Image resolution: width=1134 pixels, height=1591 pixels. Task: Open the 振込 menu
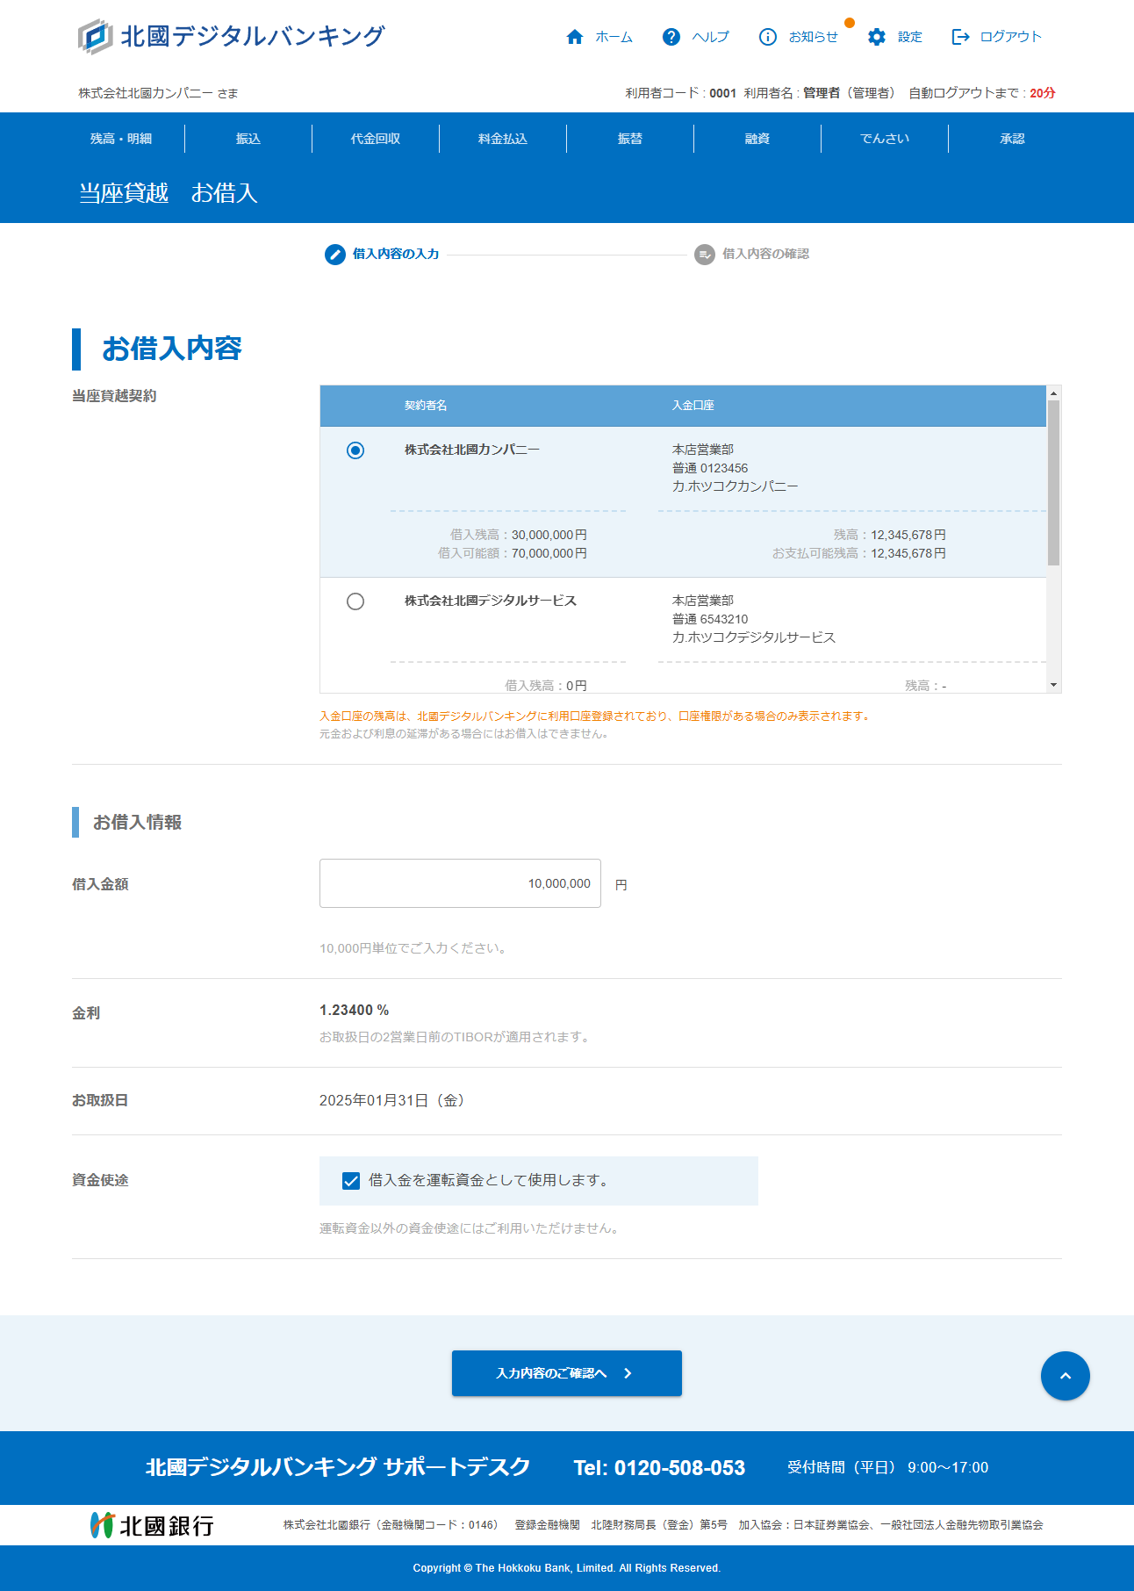click(x=248, y=139)
